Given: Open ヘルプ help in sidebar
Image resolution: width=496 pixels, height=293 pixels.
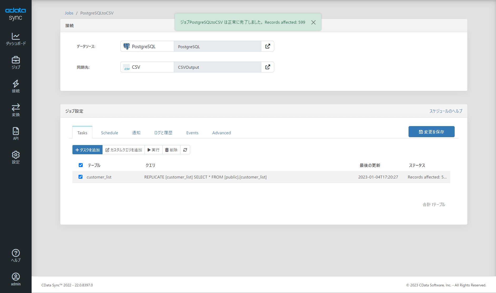Looking at the screenshot, I should [16, 256].
